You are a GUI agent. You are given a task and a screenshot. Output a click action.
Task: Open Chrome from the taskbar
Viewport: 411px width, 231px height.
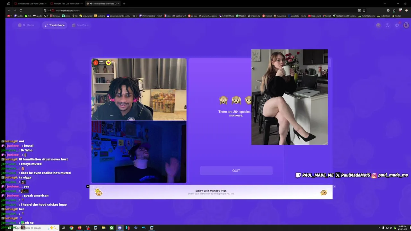[71, 228]
